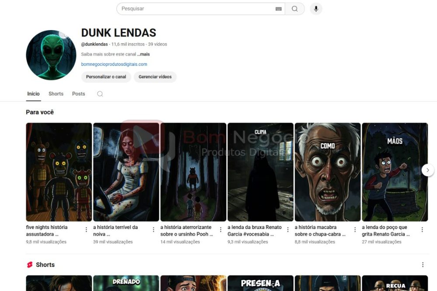This screenshot has width=437, height=291.
Task: Click '27 mil visualizações' text
Action: [x=382, y=242]
